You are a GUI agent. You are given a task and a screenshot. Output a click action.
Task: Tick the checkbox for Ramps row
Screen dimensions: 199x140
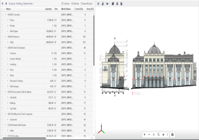click(2, 26)
